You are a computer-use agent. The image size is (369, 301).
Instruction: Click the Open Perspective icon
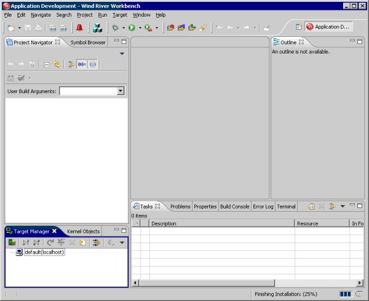pyautogui.click(x=298, y=27)
